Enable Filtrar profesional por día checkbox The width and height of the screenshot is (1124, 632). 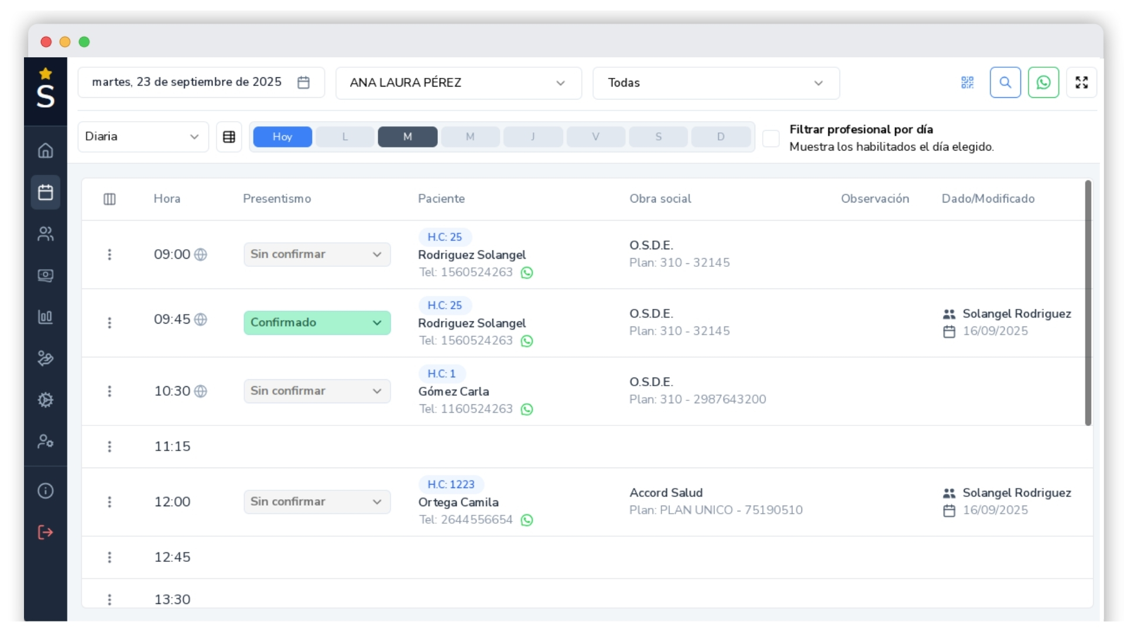pyautogui.click(x=771, y=139)
